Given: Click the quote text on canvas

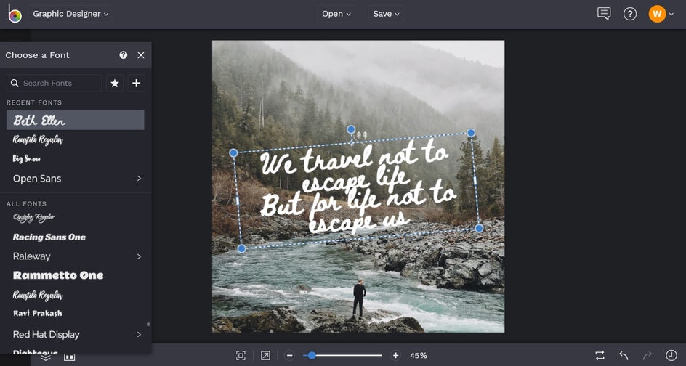Looking at the screenshot, I should [x=357, y=188].
